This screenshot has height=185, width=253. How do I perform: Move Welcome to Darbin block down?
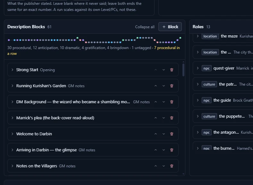[164, 134]
